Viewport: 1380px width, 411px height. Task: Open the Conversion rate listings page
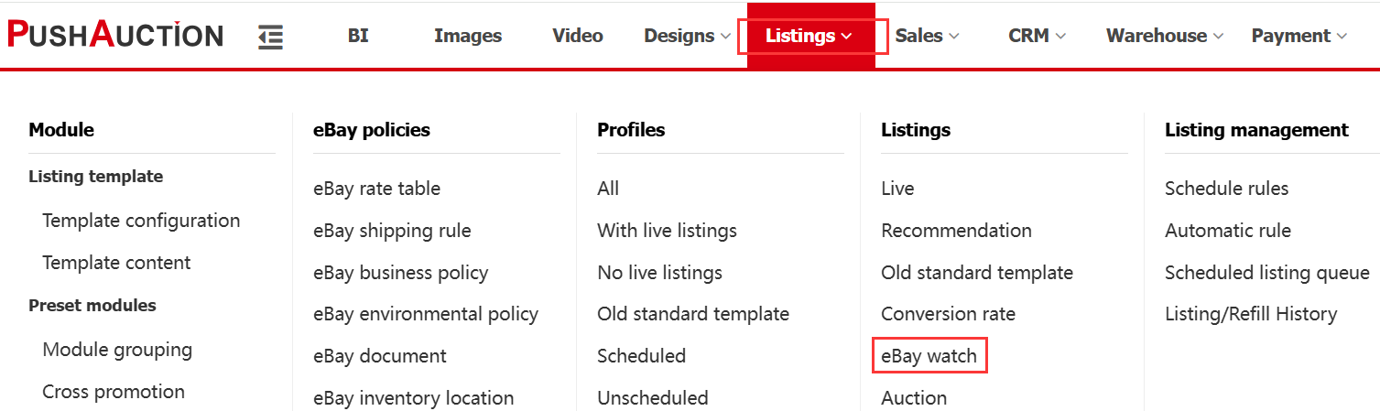click(948, 314)
